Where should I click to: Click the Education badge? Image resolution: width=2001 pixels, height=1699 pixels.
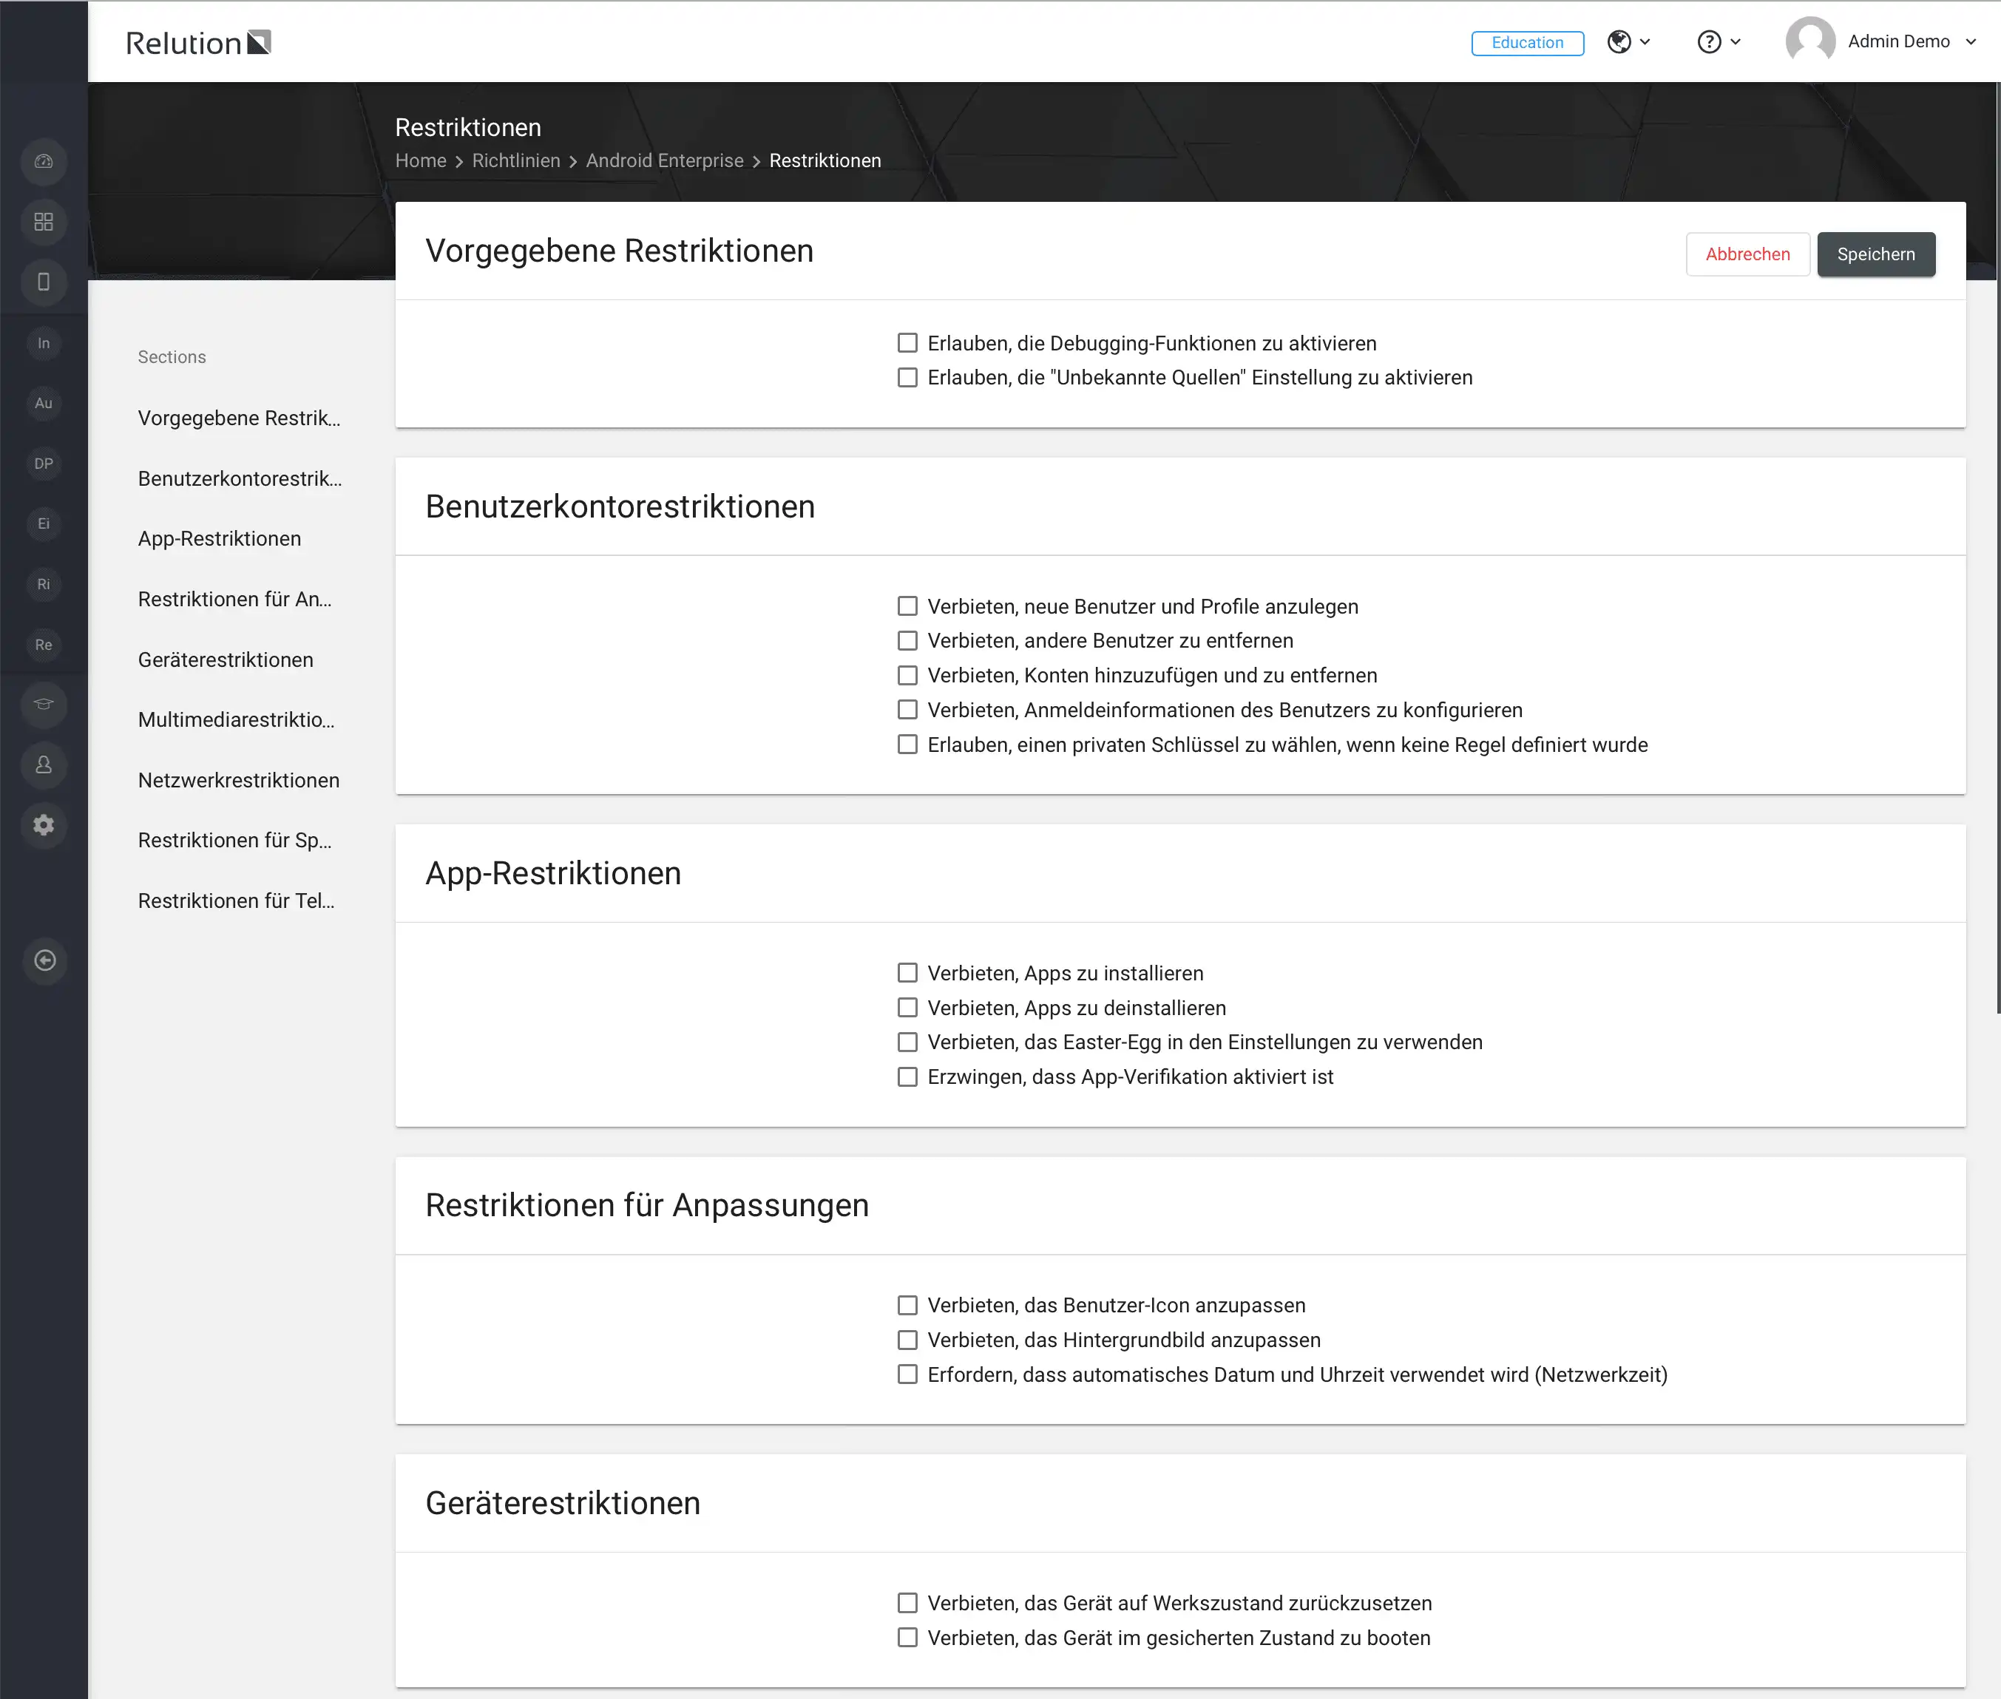click(x=1527, y=42)
